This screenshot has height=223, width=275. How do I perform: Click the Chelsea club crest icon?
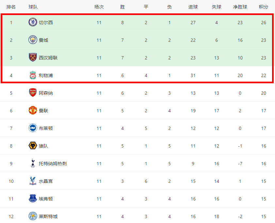(x=33, y=22)
